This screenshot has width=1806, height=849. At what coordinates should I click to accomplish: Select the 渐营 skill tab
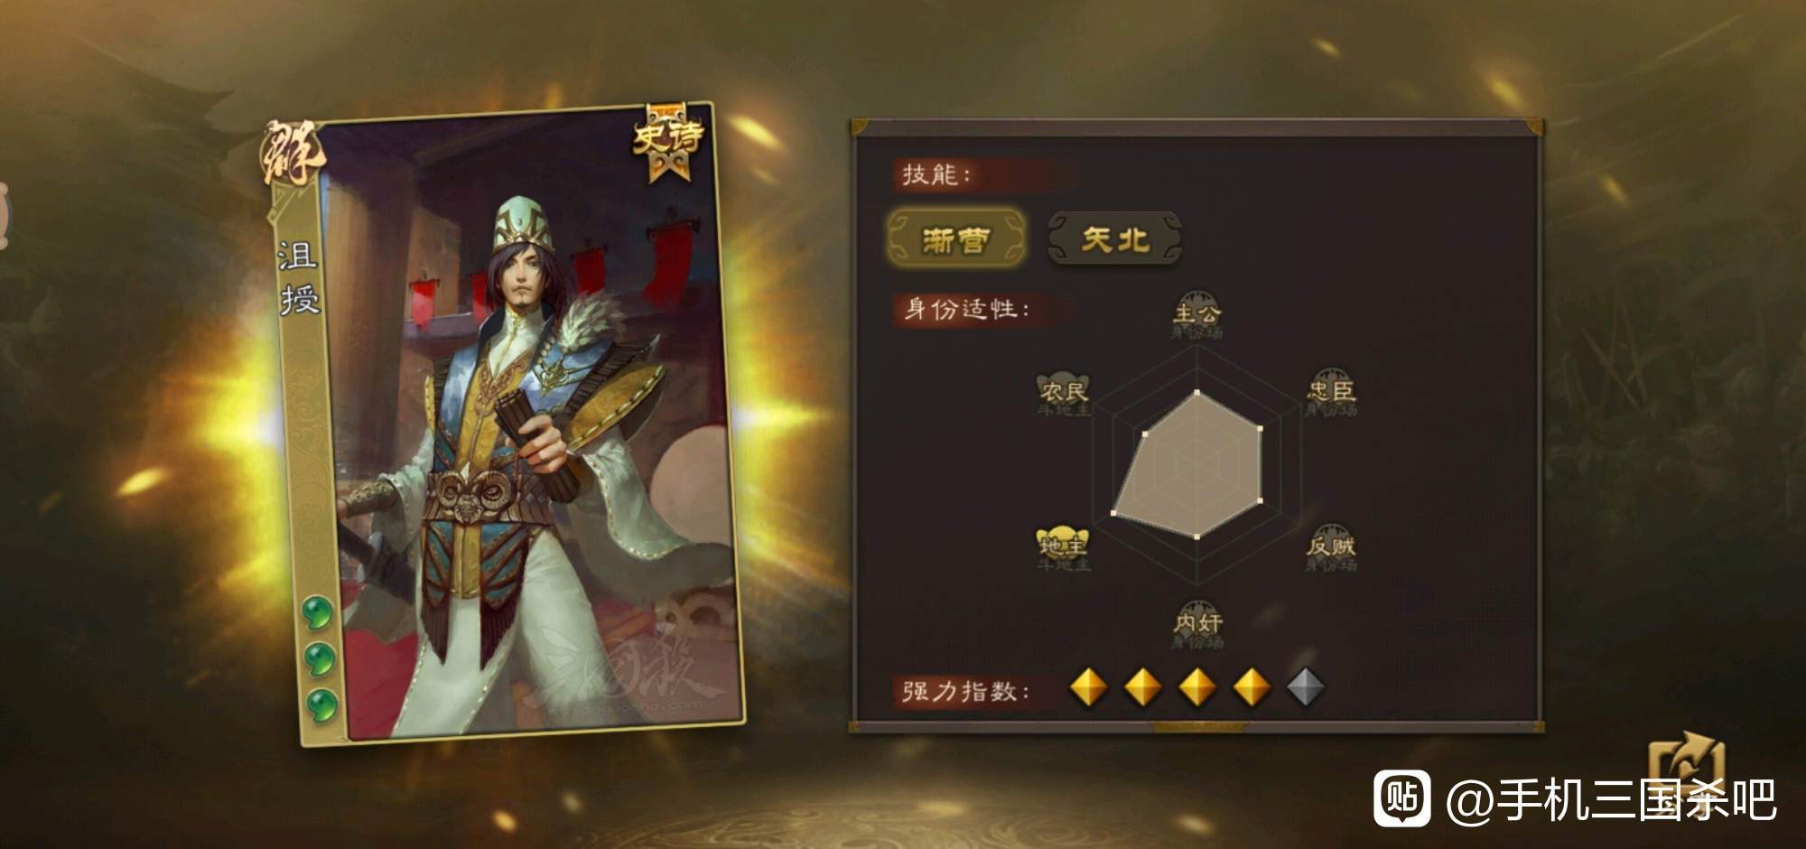point(957,239)
